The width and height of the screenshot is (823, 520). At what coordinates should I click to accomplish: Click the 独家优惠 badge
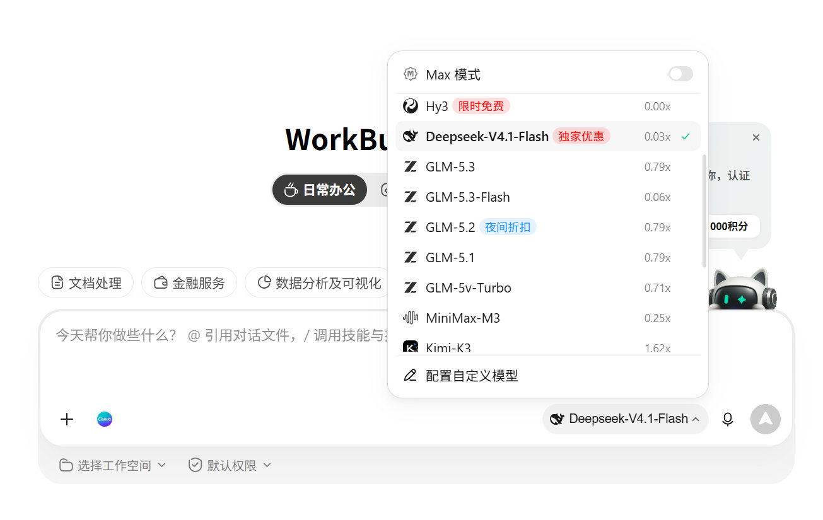pos(581,136)
